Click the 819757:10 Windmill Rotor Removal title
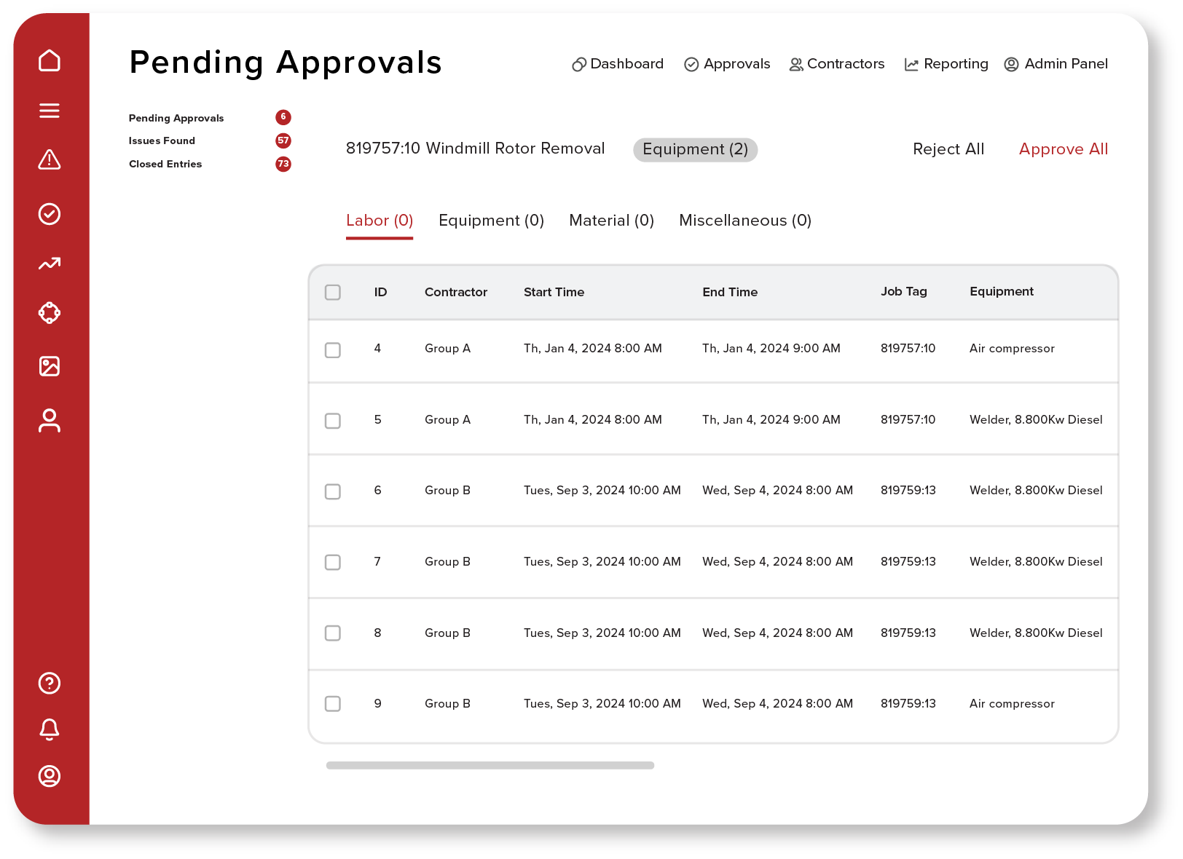The height and width of the screenshot is (859, 1183). (475, 149)
